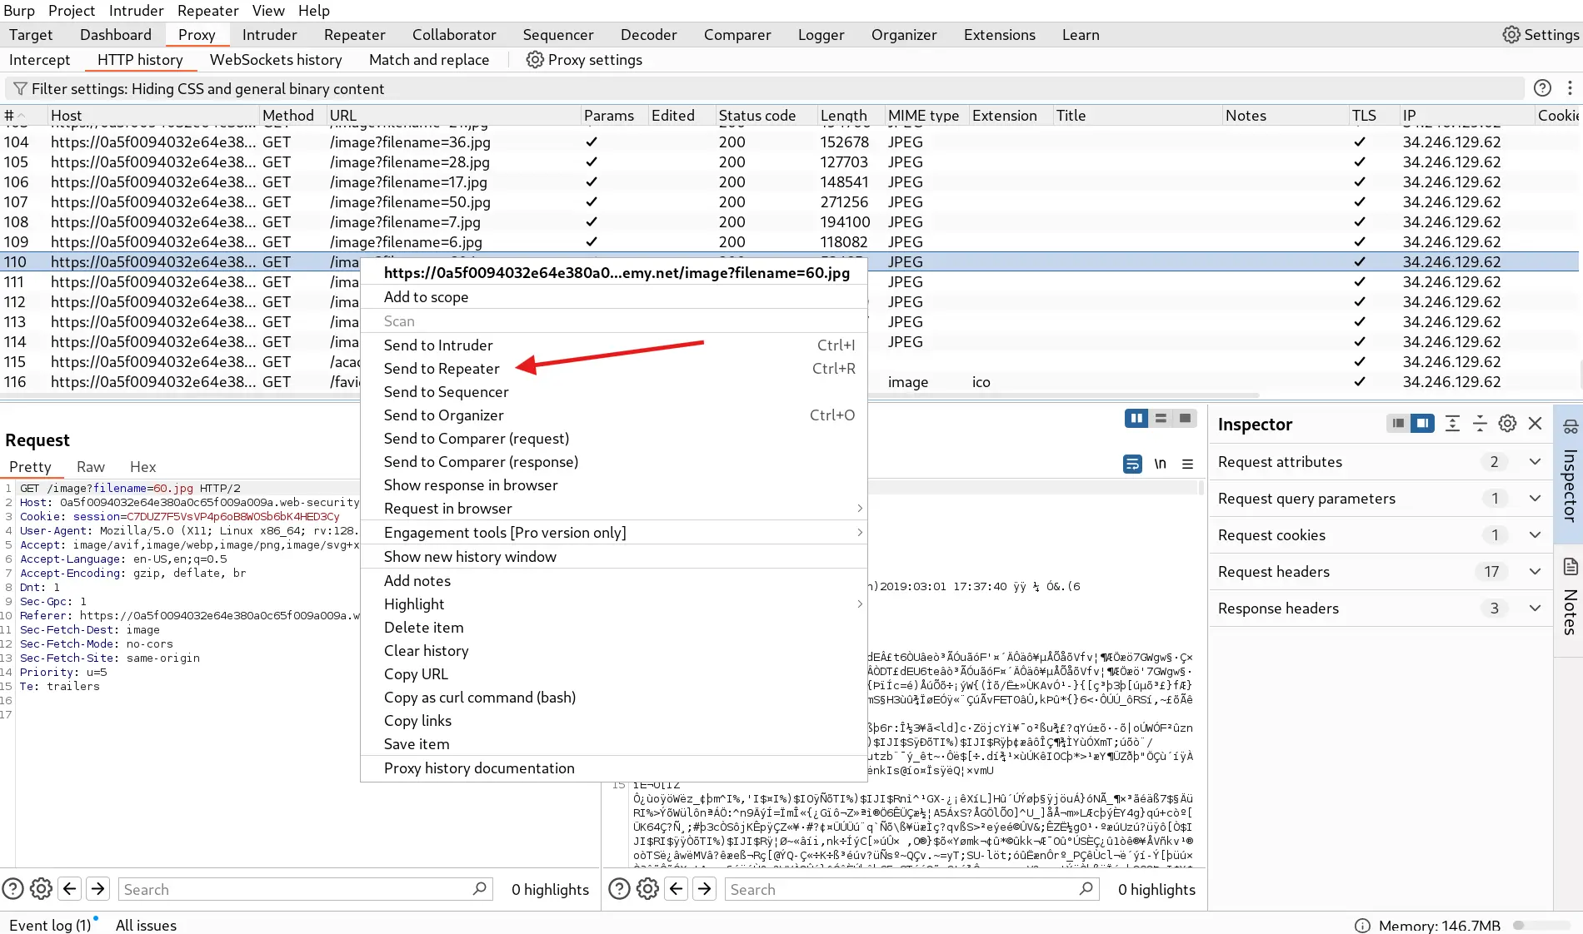Switch to the Intercept subtab
The height and width of the screenshot is (934, 1583).
click(39, 60)
